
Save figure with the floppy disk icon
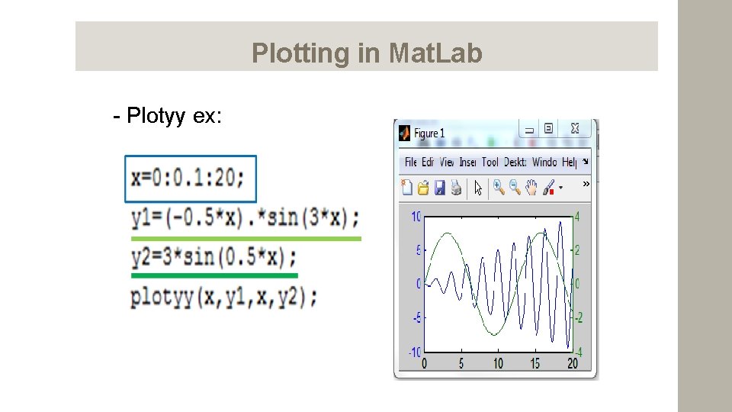tap(440, 188)
